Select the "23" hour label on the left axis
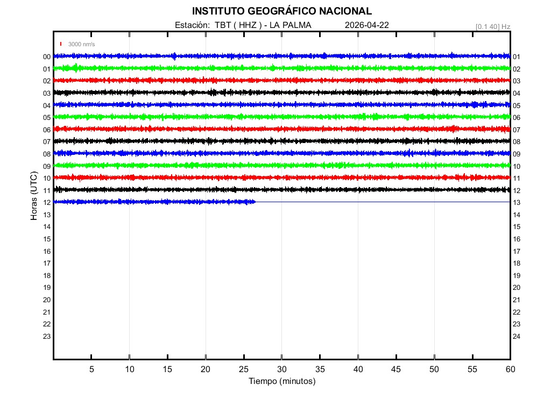Screen dimensions: 551x413 click(x=47, y=337)
